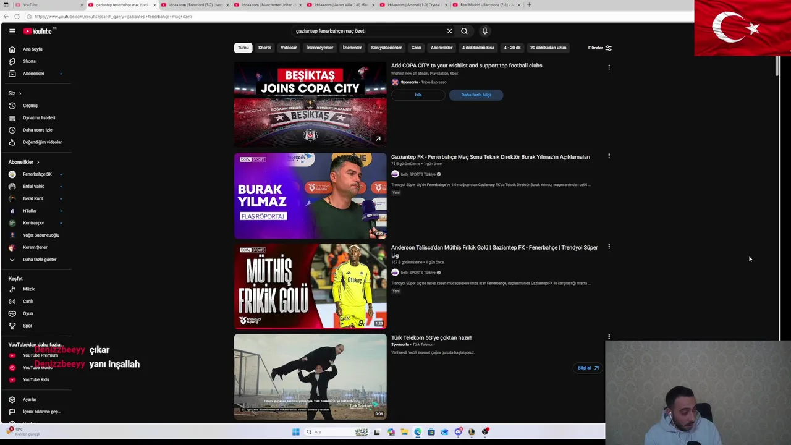The image size is (791, 445).
Task: Click the browser address bar URL
Action: pyautogui.click(x=113, y=17)
